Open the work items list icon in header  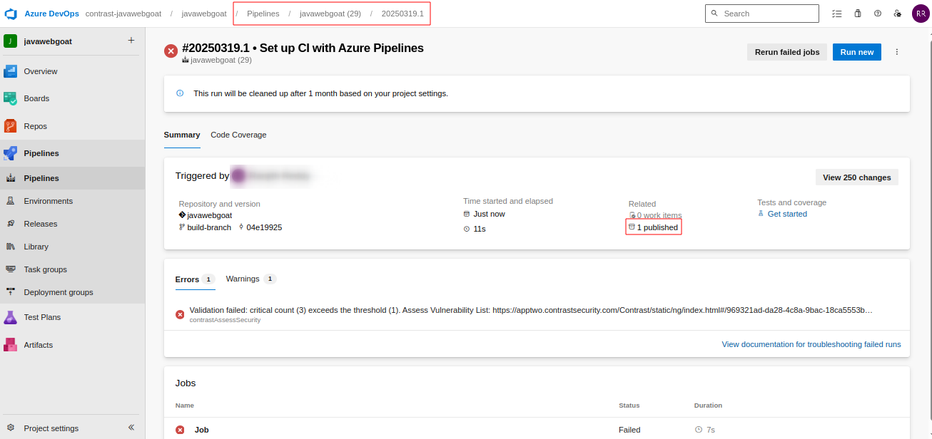click(x=837, y=14)
